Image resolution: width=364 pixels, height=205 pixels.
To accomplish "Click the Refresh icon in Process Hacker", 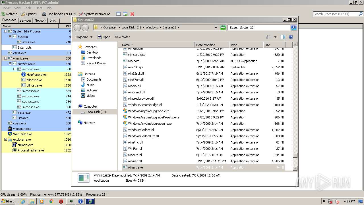I will [x=3, y=14].
